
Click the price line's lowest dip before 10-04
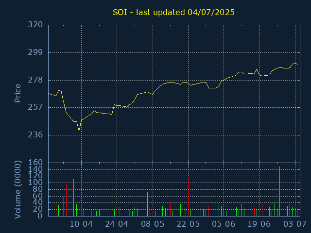tap(79, 131)
